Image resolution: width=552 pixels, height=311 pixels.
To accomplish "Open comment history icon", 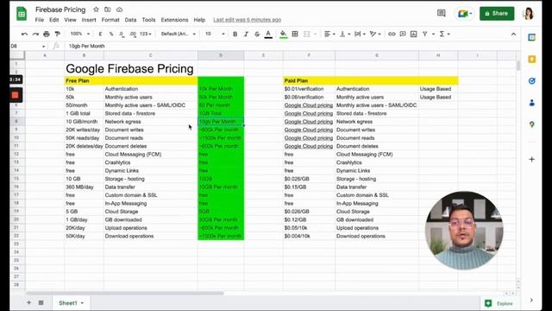I will [x=441, y=14].
